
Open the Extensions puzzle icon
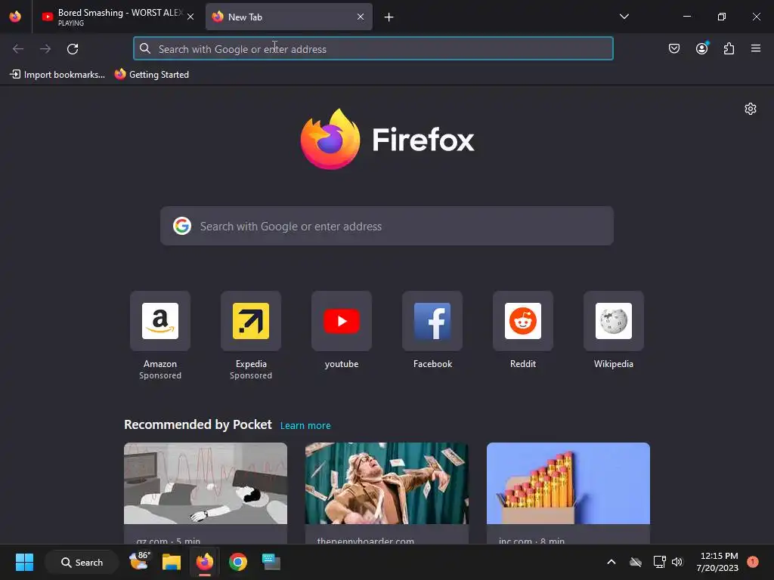[x=729, y=48]
